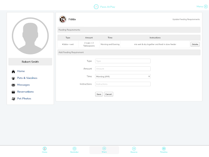This screenshot has height=157, width=209.
Task: Click the Reminder icon in bottom bar
Action: 74,148
